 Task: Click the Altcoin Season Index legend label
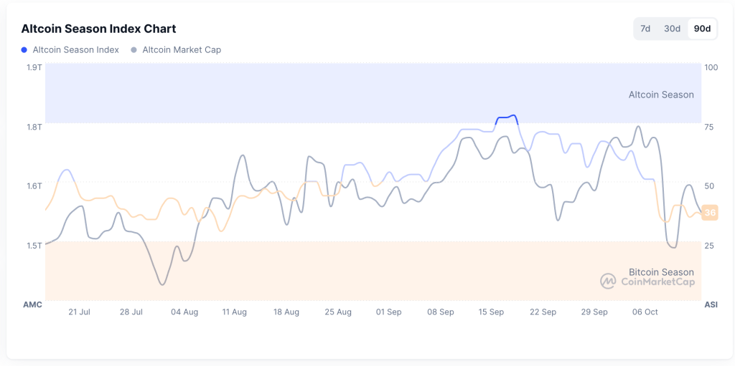[x=76, y=50]
